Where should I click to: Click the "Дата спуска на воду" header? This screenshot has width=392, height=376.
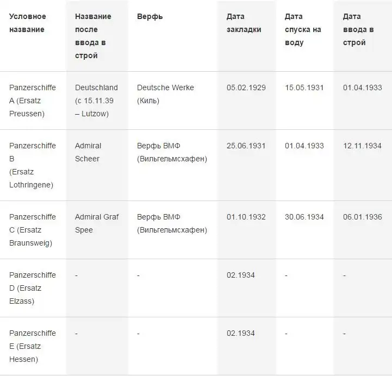[303, 29]
